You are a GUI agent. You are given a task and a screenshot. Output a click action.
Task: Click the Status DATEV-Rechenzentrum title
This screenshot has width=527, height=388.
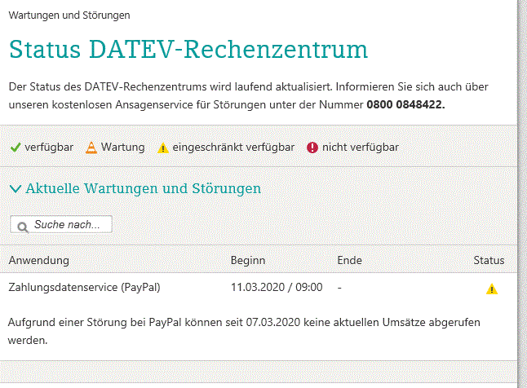click(188, 50)
